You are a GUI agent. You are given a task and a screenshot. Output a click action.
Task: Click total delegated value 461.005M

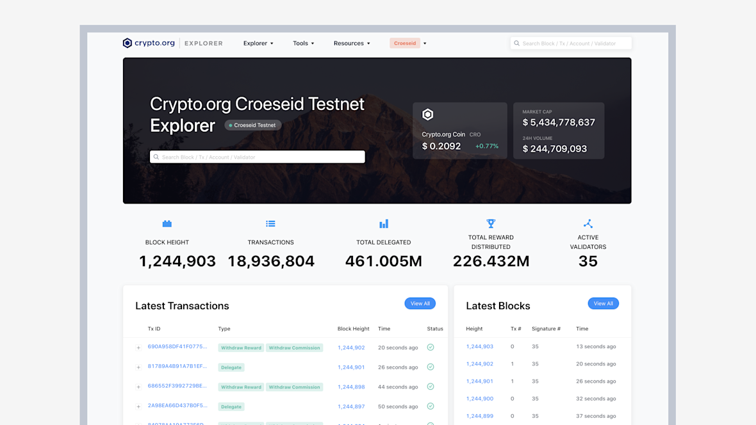384,261
